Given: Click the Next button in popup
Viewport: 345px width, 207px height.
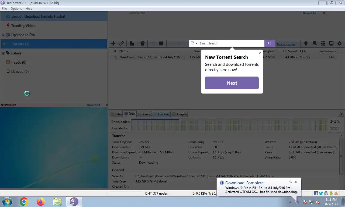Looking at the screenshot, I should pos(232,83).
